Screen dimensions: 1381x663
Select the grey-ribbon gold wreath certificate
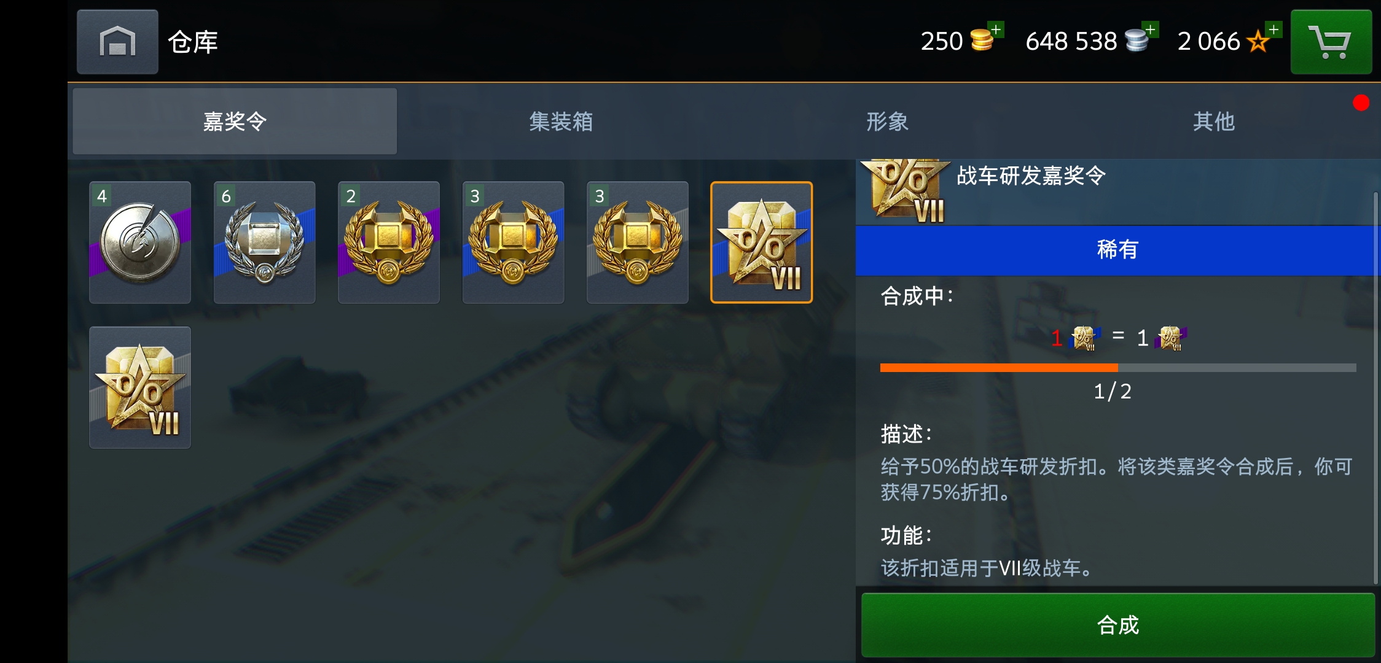(x=638, y=242)
